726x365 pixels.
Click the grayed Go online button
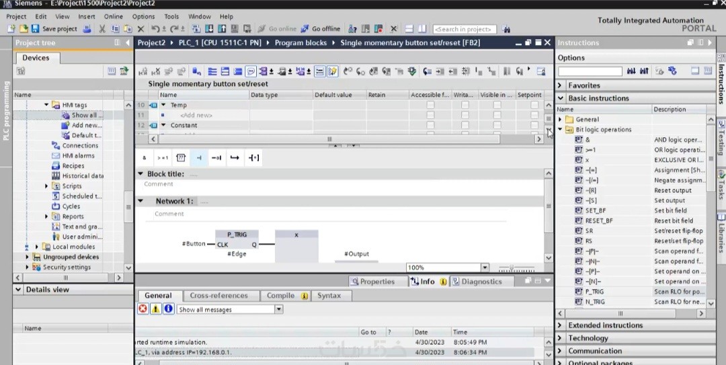pos(276,29)
